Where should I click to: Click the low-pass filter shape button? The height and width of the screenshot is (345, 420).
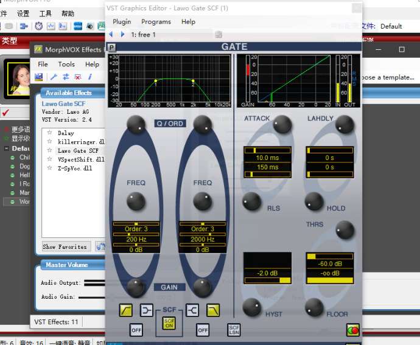point(213,310)
